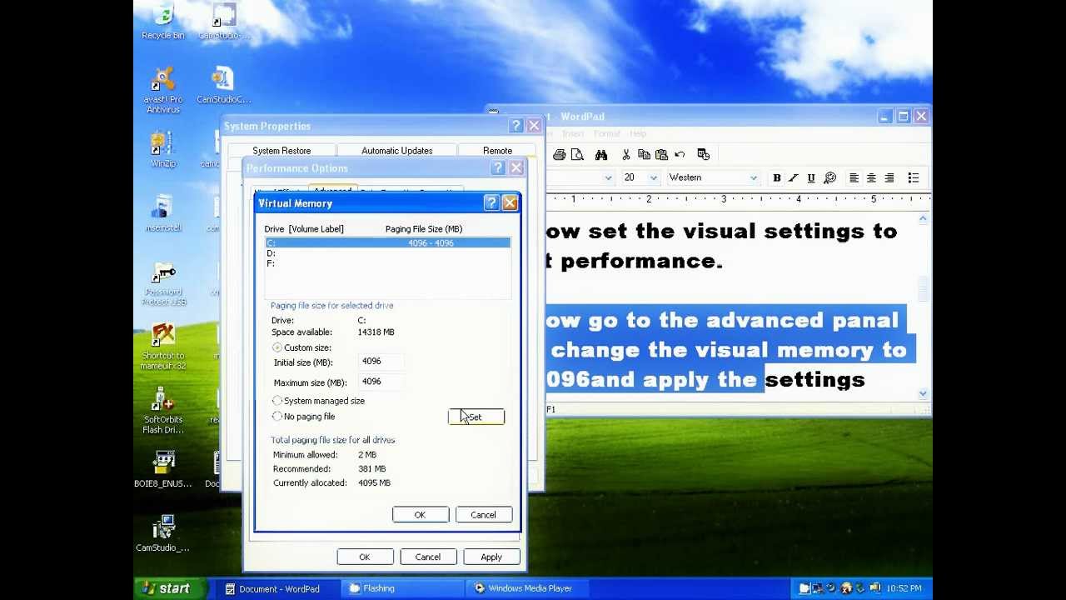Click WordPad vertical scrollbar down arrow
This screenshot has height=600, width=1066.
(x=923, y=393)
